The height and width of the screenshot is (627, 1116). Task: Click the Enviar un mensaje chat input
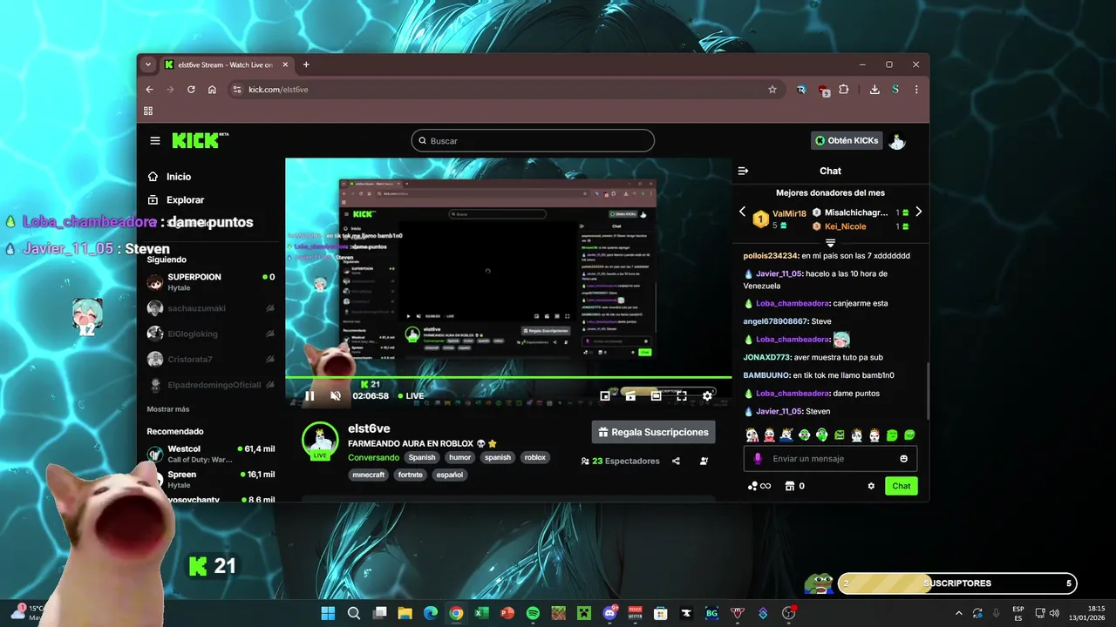pyautogui.click(x=830, y=459)
